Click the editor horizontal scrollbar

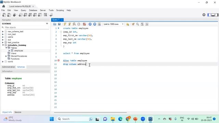pos(90,112)
